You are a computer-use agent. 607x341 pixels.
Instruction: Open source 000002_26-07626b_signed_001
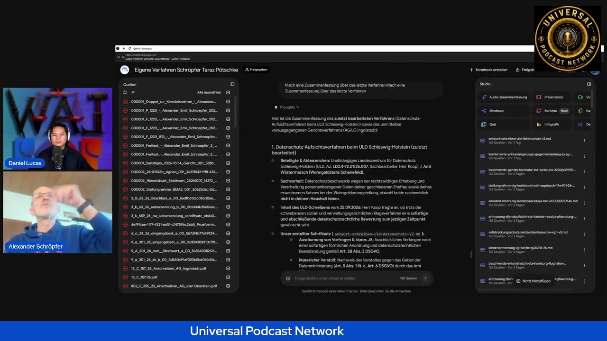(x=174, y=172)
